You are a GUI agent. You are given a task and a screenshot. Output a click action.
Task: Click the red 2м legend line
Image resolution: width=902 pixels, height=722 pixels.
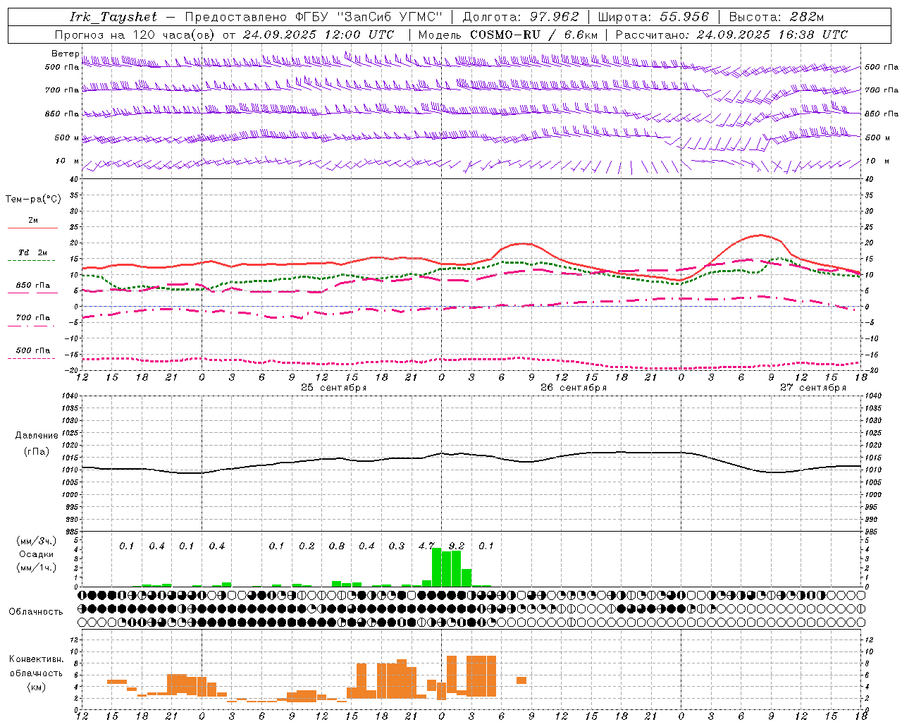[32, 228]
